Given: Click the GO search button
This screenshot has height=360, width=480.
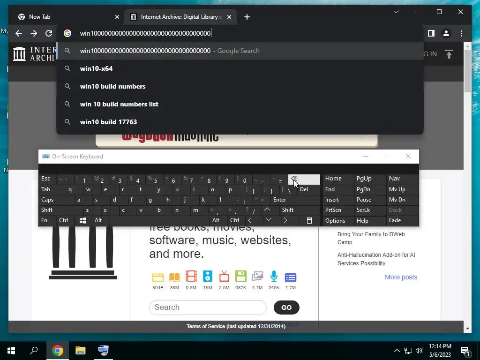Looking at the screenshot, I should tap(286, 307).
